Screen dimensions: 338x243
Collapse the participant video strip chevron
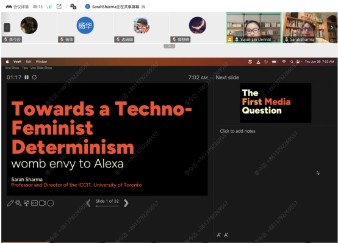(x=170, y=46)
